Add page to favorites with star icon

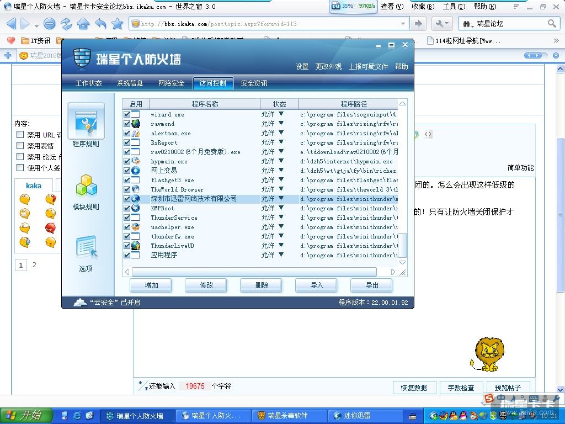[117, 24]
